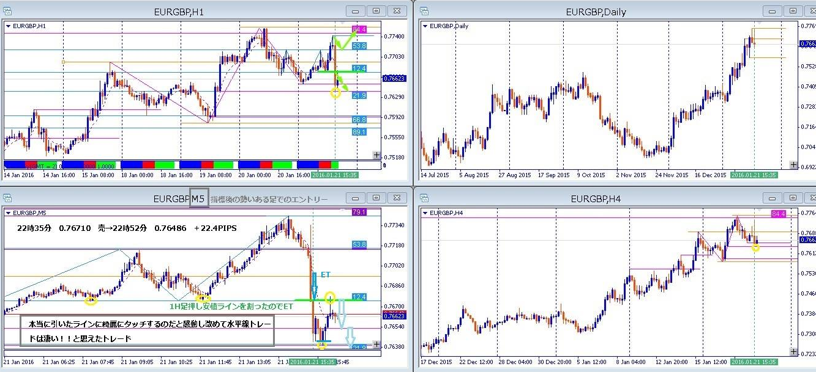Open the EURGBP,H1 chart dropdown triangle
This screenshot has height=372, width=816.
point(8,26)
